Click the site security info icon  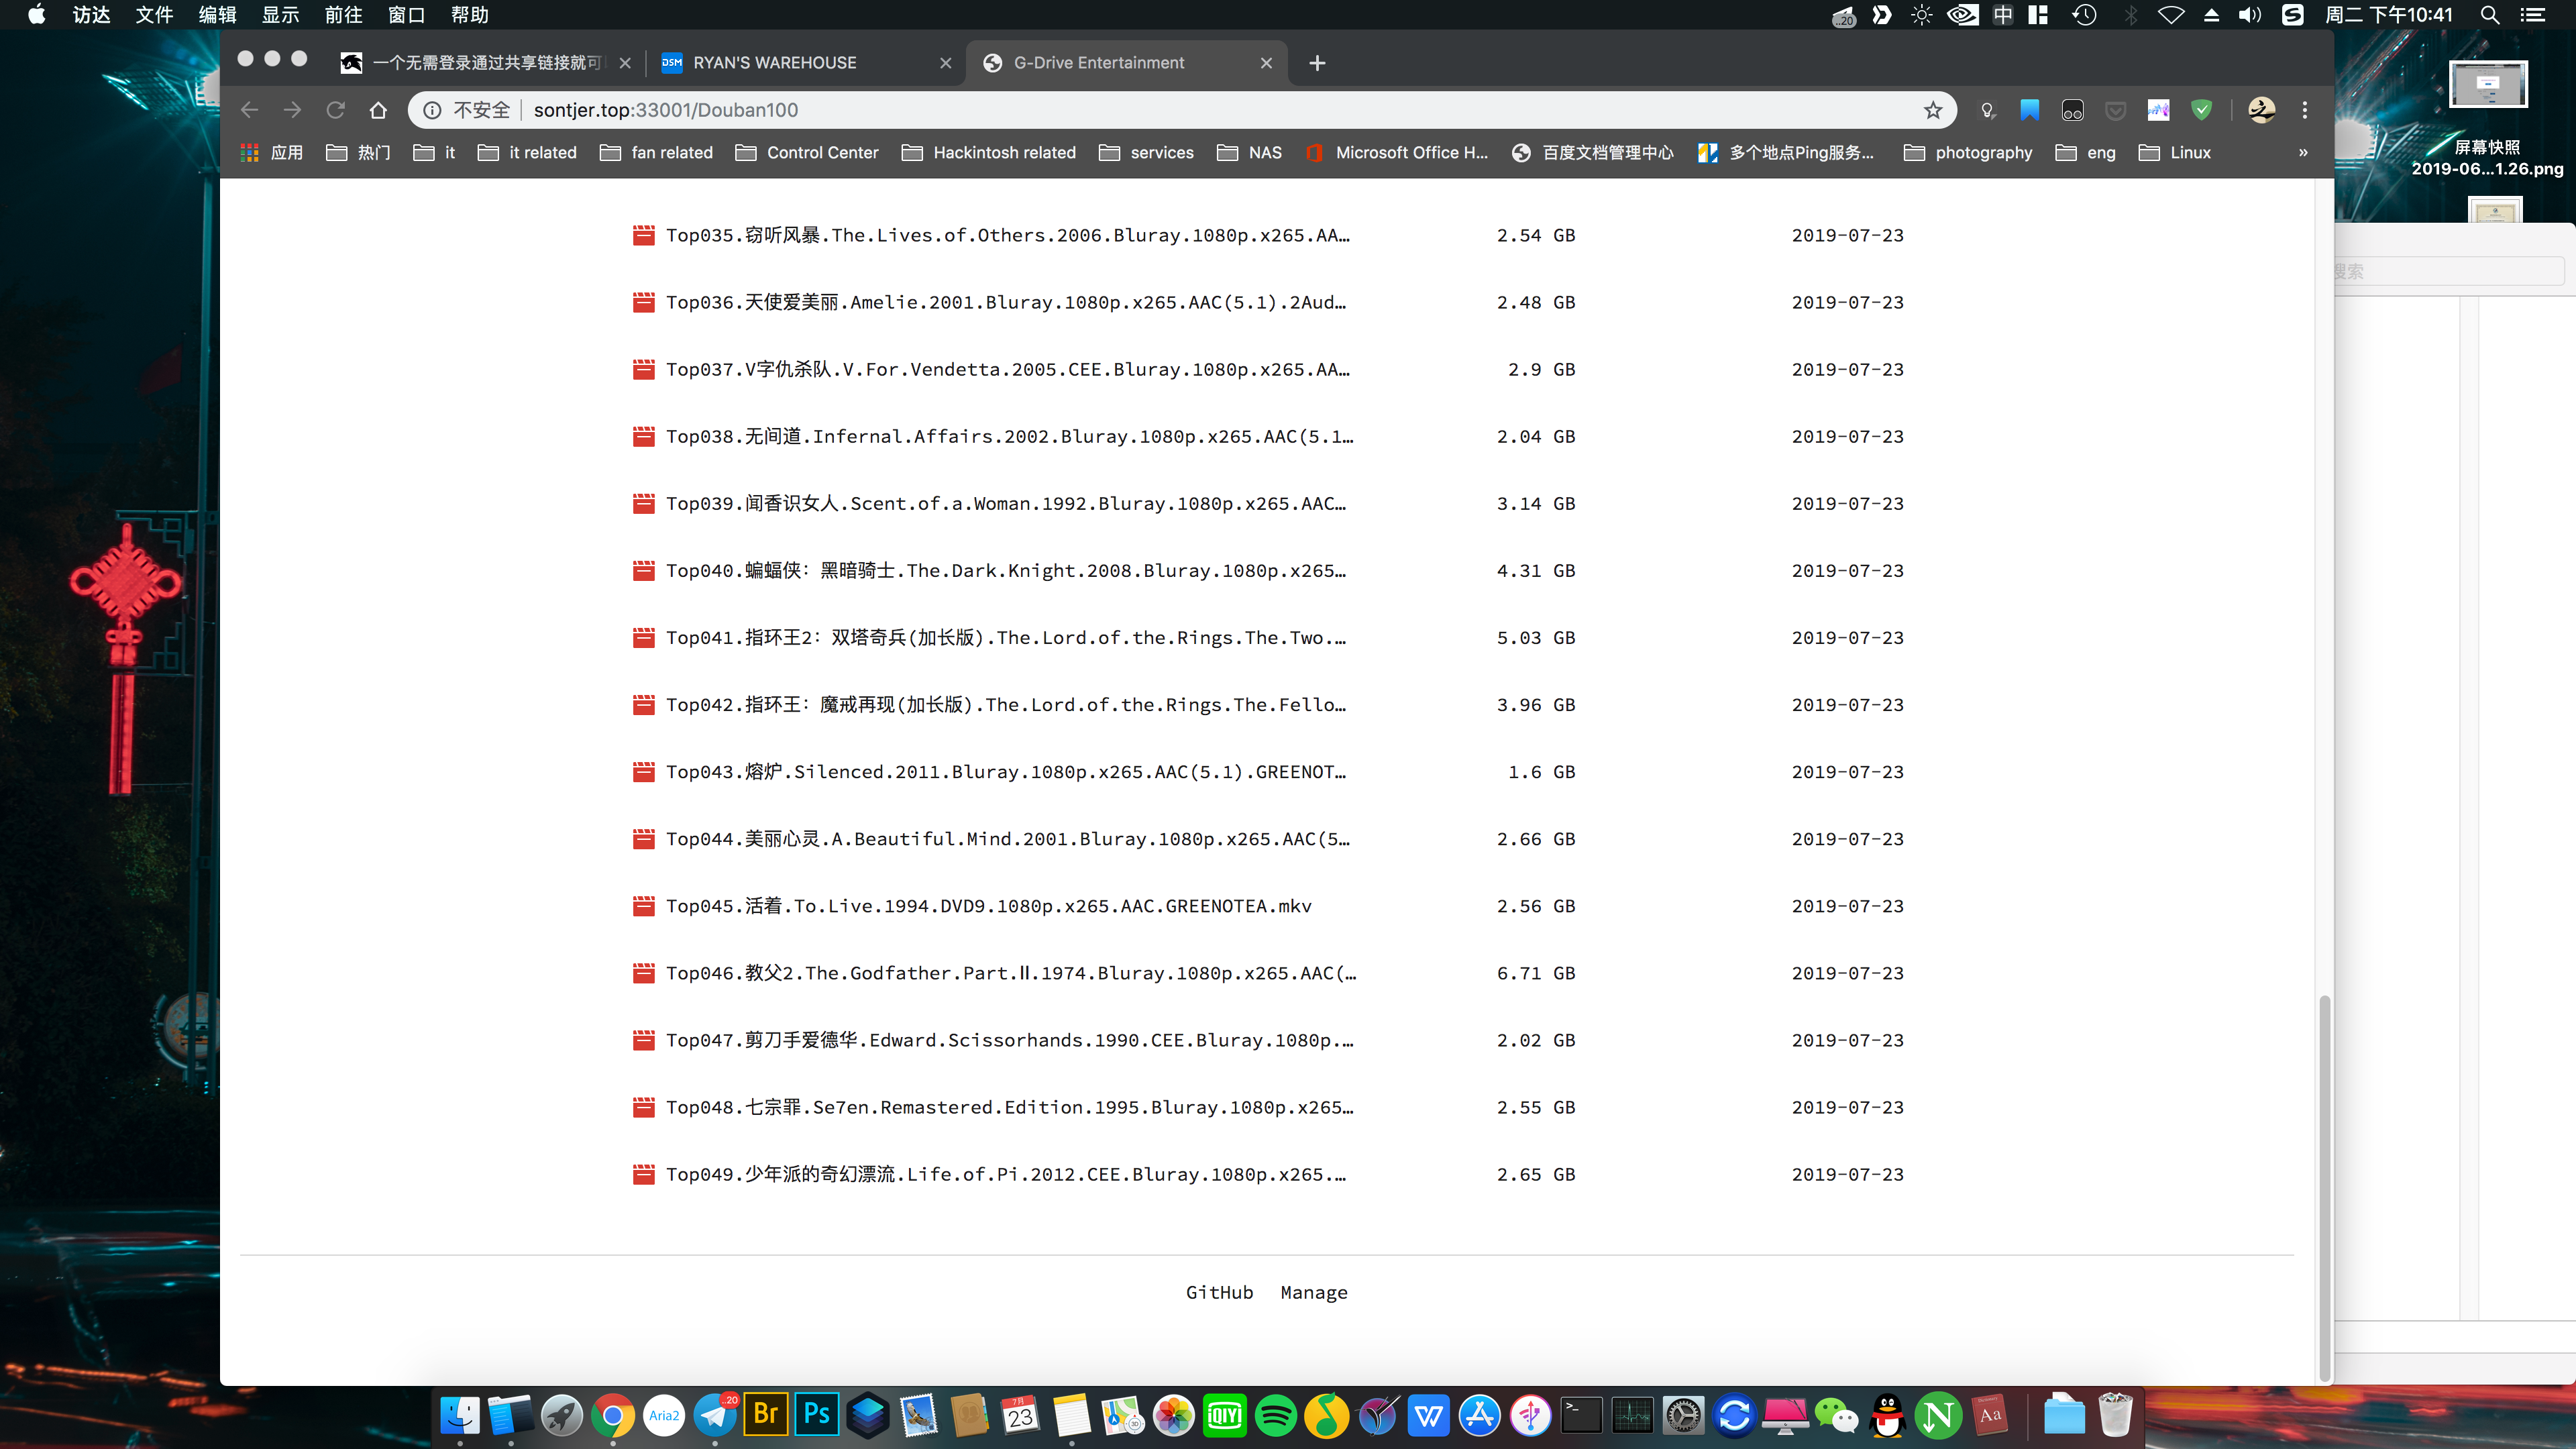pos(432,110)
